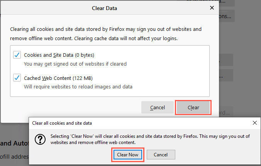Click the dimmed 'and Autof' heading in background
Image resolution: width=261 pixels, height=166 pixels.
click(14, 143)
